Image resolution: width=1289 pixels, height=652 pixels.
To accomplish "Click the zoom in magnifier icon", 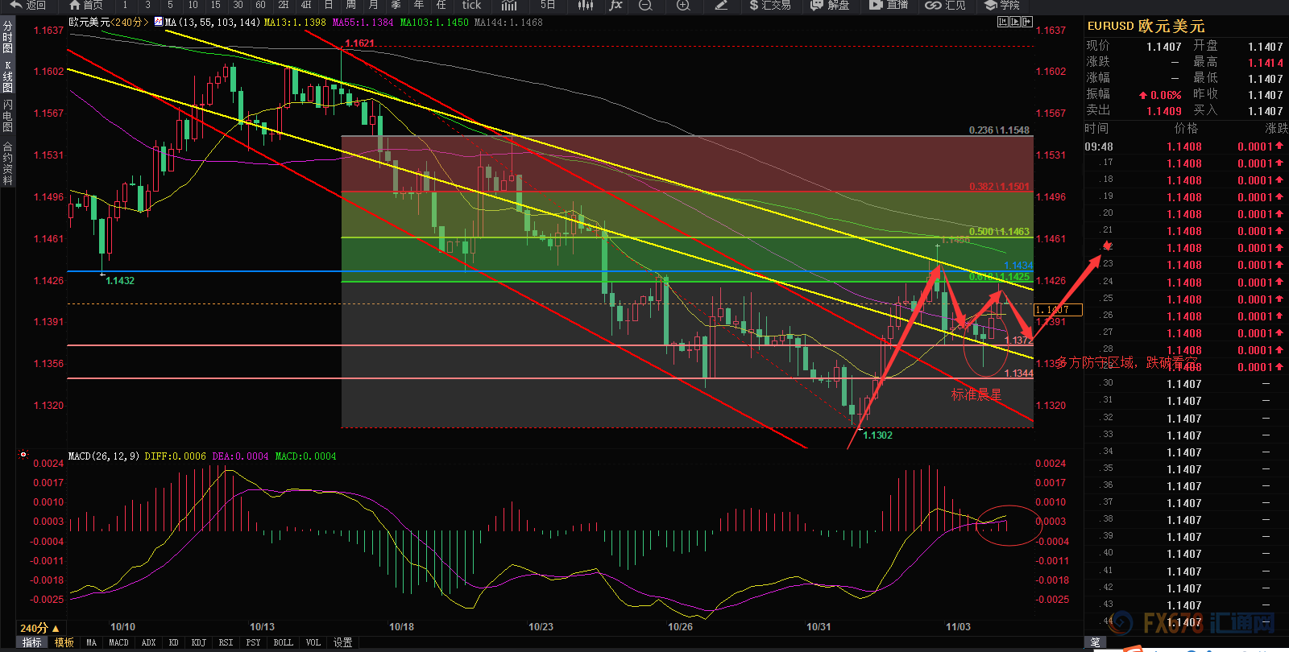I will coord(683,6).
